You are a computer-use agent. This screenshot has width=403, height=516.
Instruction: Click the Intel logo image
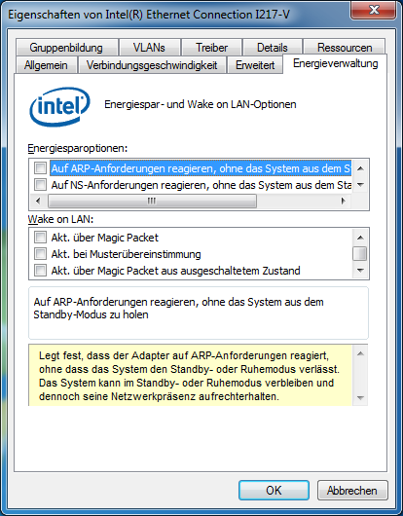click(60, 107)
